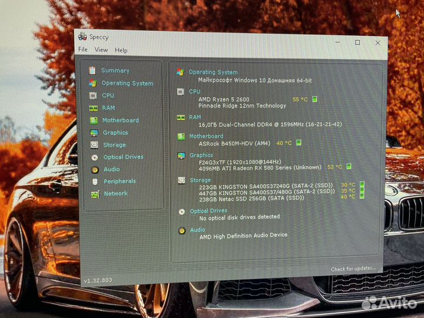Open the File menu
Image resolution: width=424 pixels, height=318 pixels.
83,50
